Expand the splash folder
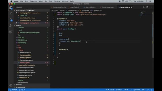 [x=21, y=28]
